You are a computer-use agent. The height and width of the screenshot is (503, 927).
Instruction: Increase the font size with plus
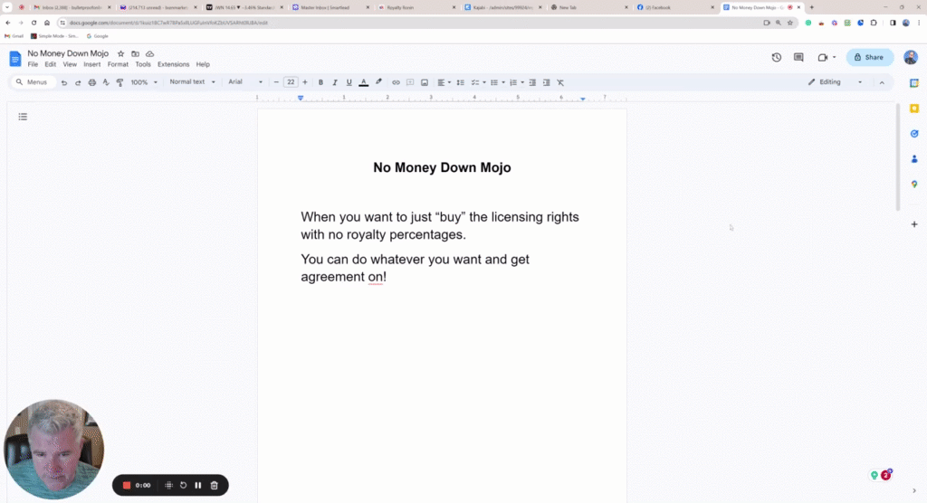click(305, 82)
